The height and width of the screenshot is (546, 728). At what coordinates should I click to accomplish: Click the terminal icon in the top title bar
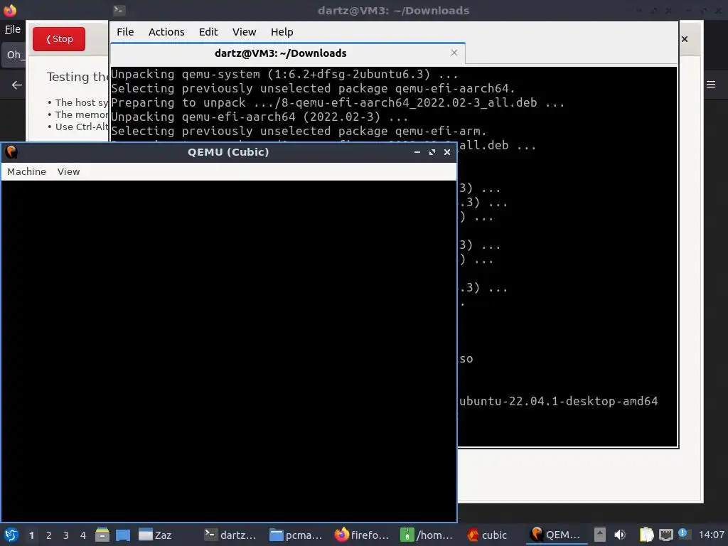(x=119, y=10)
